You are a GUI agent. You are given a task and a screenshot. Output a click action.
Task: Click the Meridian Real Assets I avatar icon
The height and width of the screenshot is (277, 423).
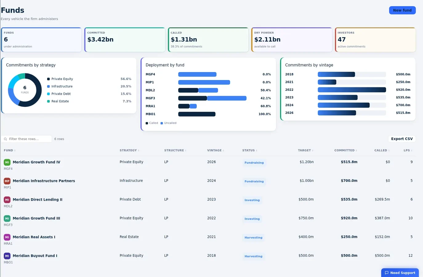7,237
